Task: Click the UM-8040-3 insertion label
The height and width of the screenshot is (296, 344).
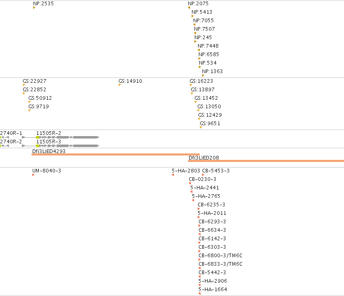Action: point(47,171)
